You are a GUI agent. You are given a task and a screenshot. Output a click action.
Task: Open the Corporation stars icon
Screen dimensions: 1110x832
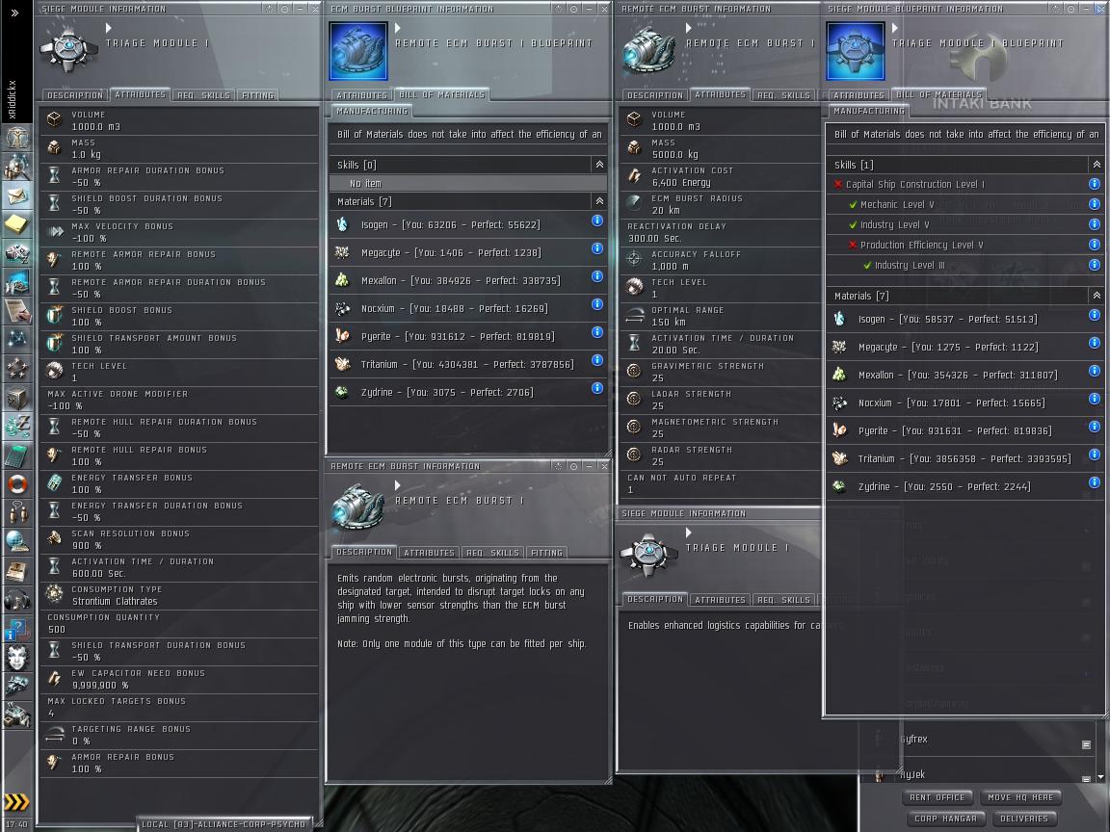(x=17, y=370)
